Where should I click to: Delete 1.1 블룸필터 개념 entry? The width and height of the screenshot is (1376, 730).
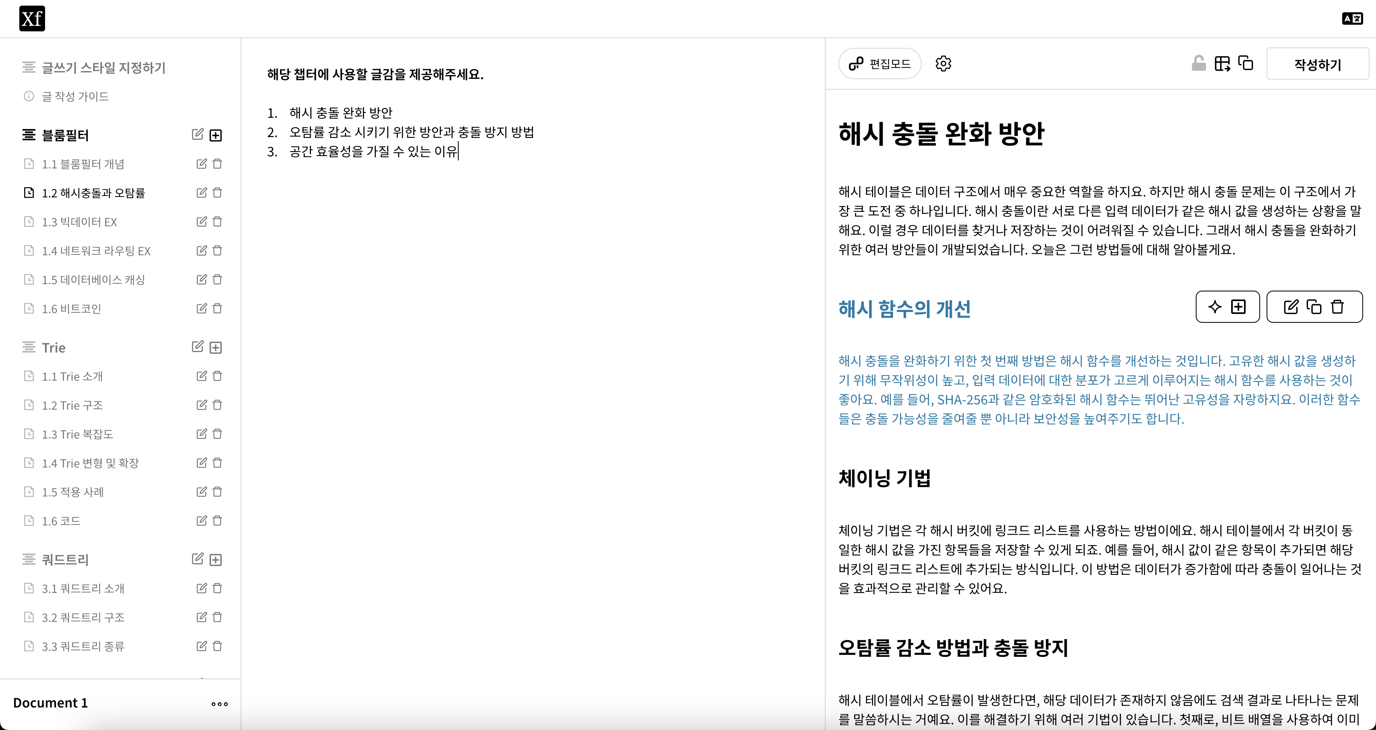[x=217, y=164]
